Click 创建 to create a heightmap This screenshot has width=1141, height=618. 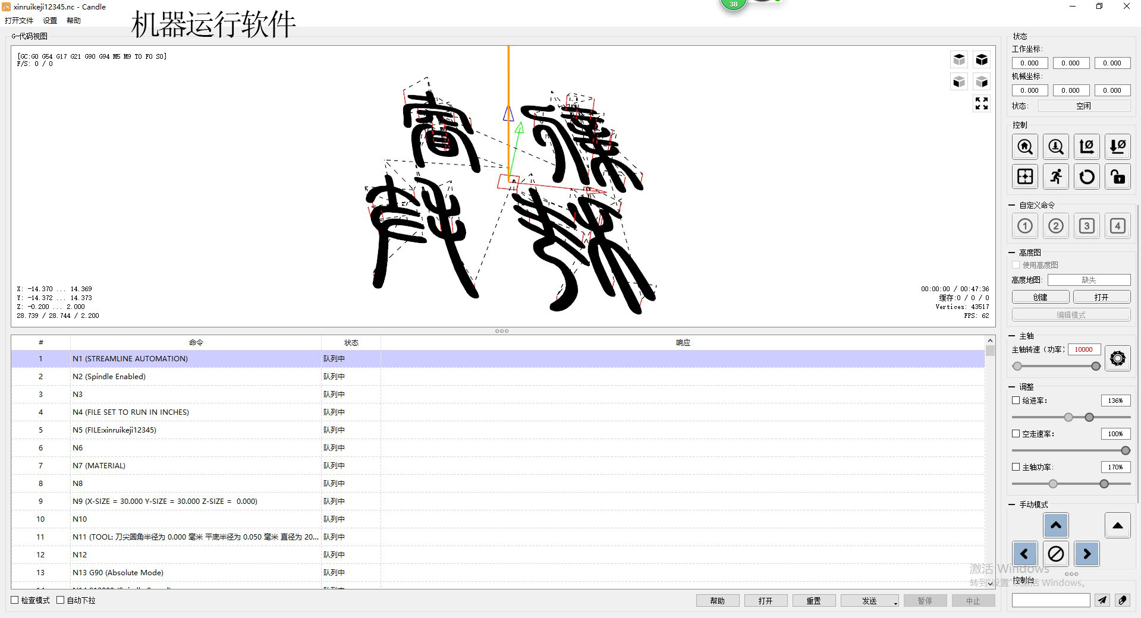point(1041,297)
